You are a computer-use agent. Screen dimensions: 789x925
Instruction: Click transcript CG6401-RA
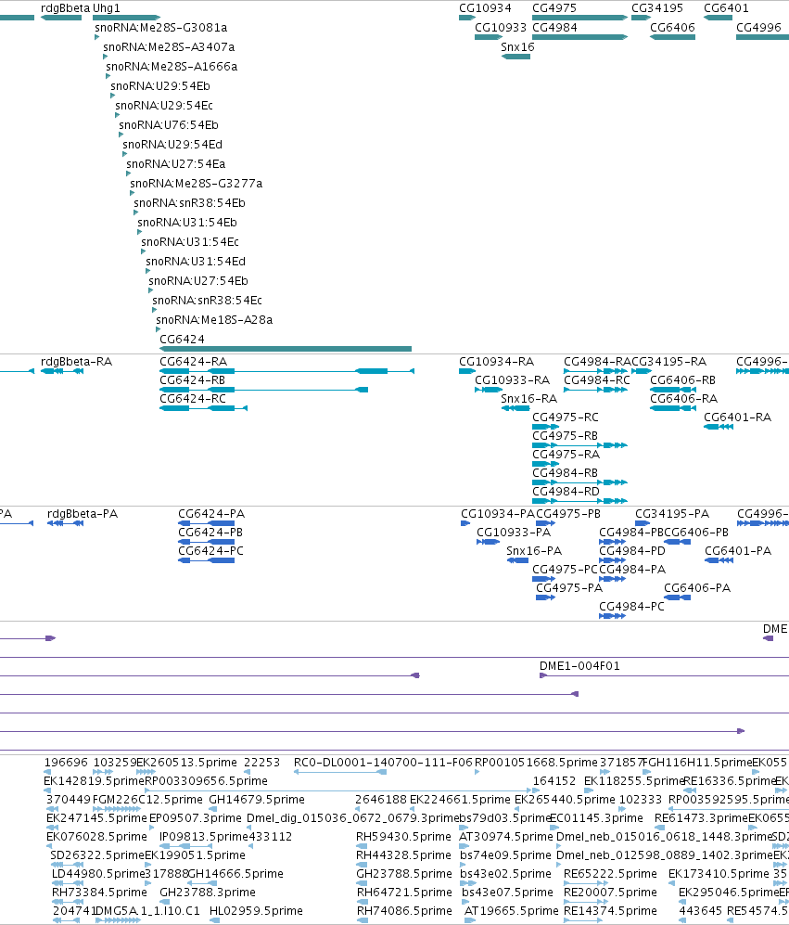[719, 427]
